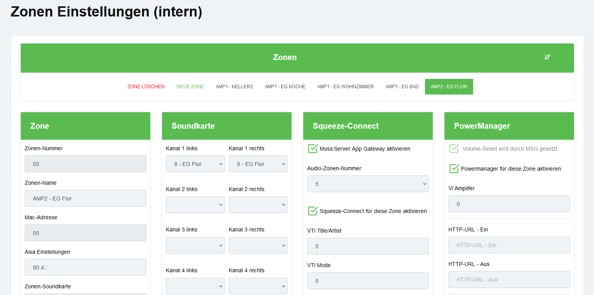Open the Kanal 1 rechts dropdown

[258, 164]
